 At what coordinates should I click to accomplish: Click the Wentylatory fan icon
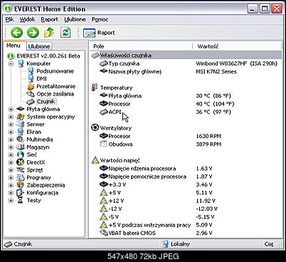(95, 127)
